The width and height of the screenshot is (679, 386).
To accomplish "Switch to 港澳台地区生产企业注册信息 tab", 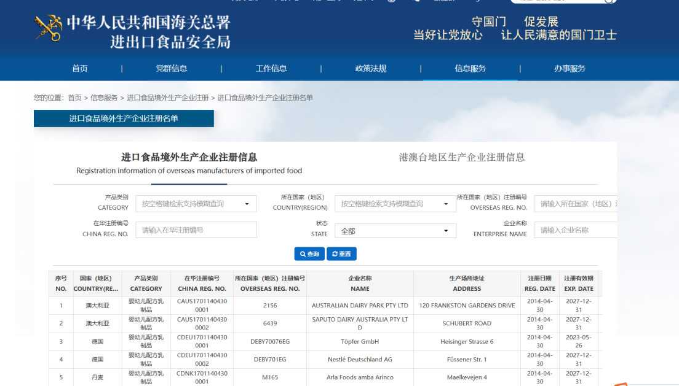I will (462, 157).
